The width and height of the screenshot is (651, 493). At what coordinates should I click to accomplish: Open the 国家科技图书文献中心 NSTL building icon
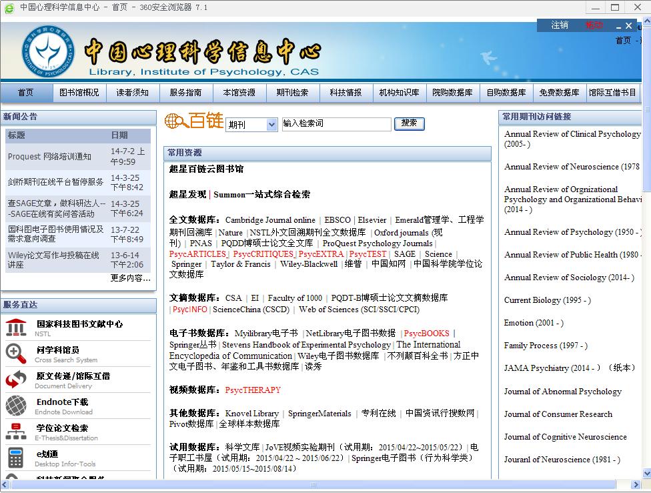click(16, 328)
